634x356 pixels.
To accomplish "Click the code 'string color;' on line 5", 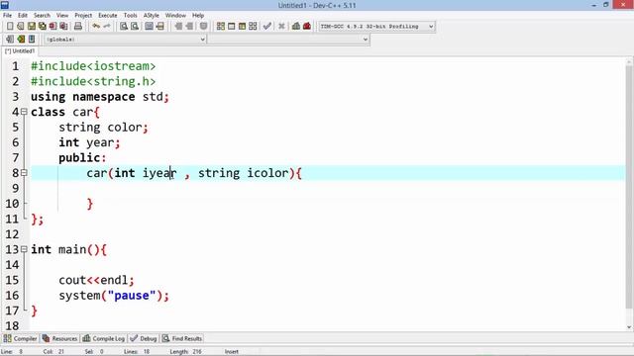I will coord(103,128).
